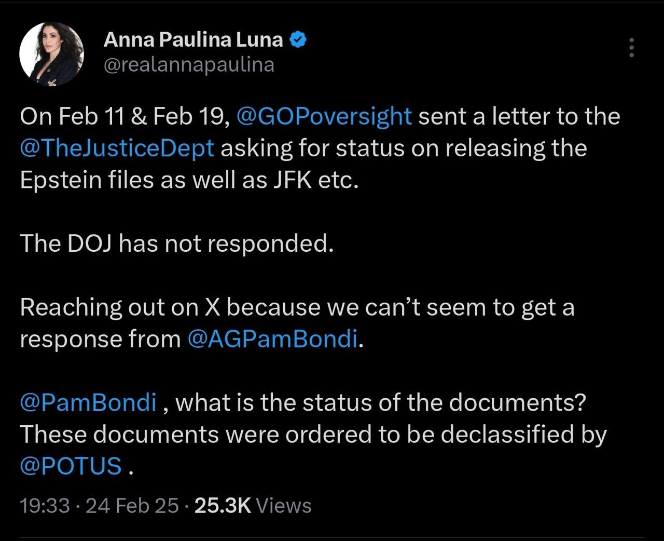Viewport: 664px width, 541px height.
Task: Open the tweet's three-dot more options menu
Action: pos(631,48)
